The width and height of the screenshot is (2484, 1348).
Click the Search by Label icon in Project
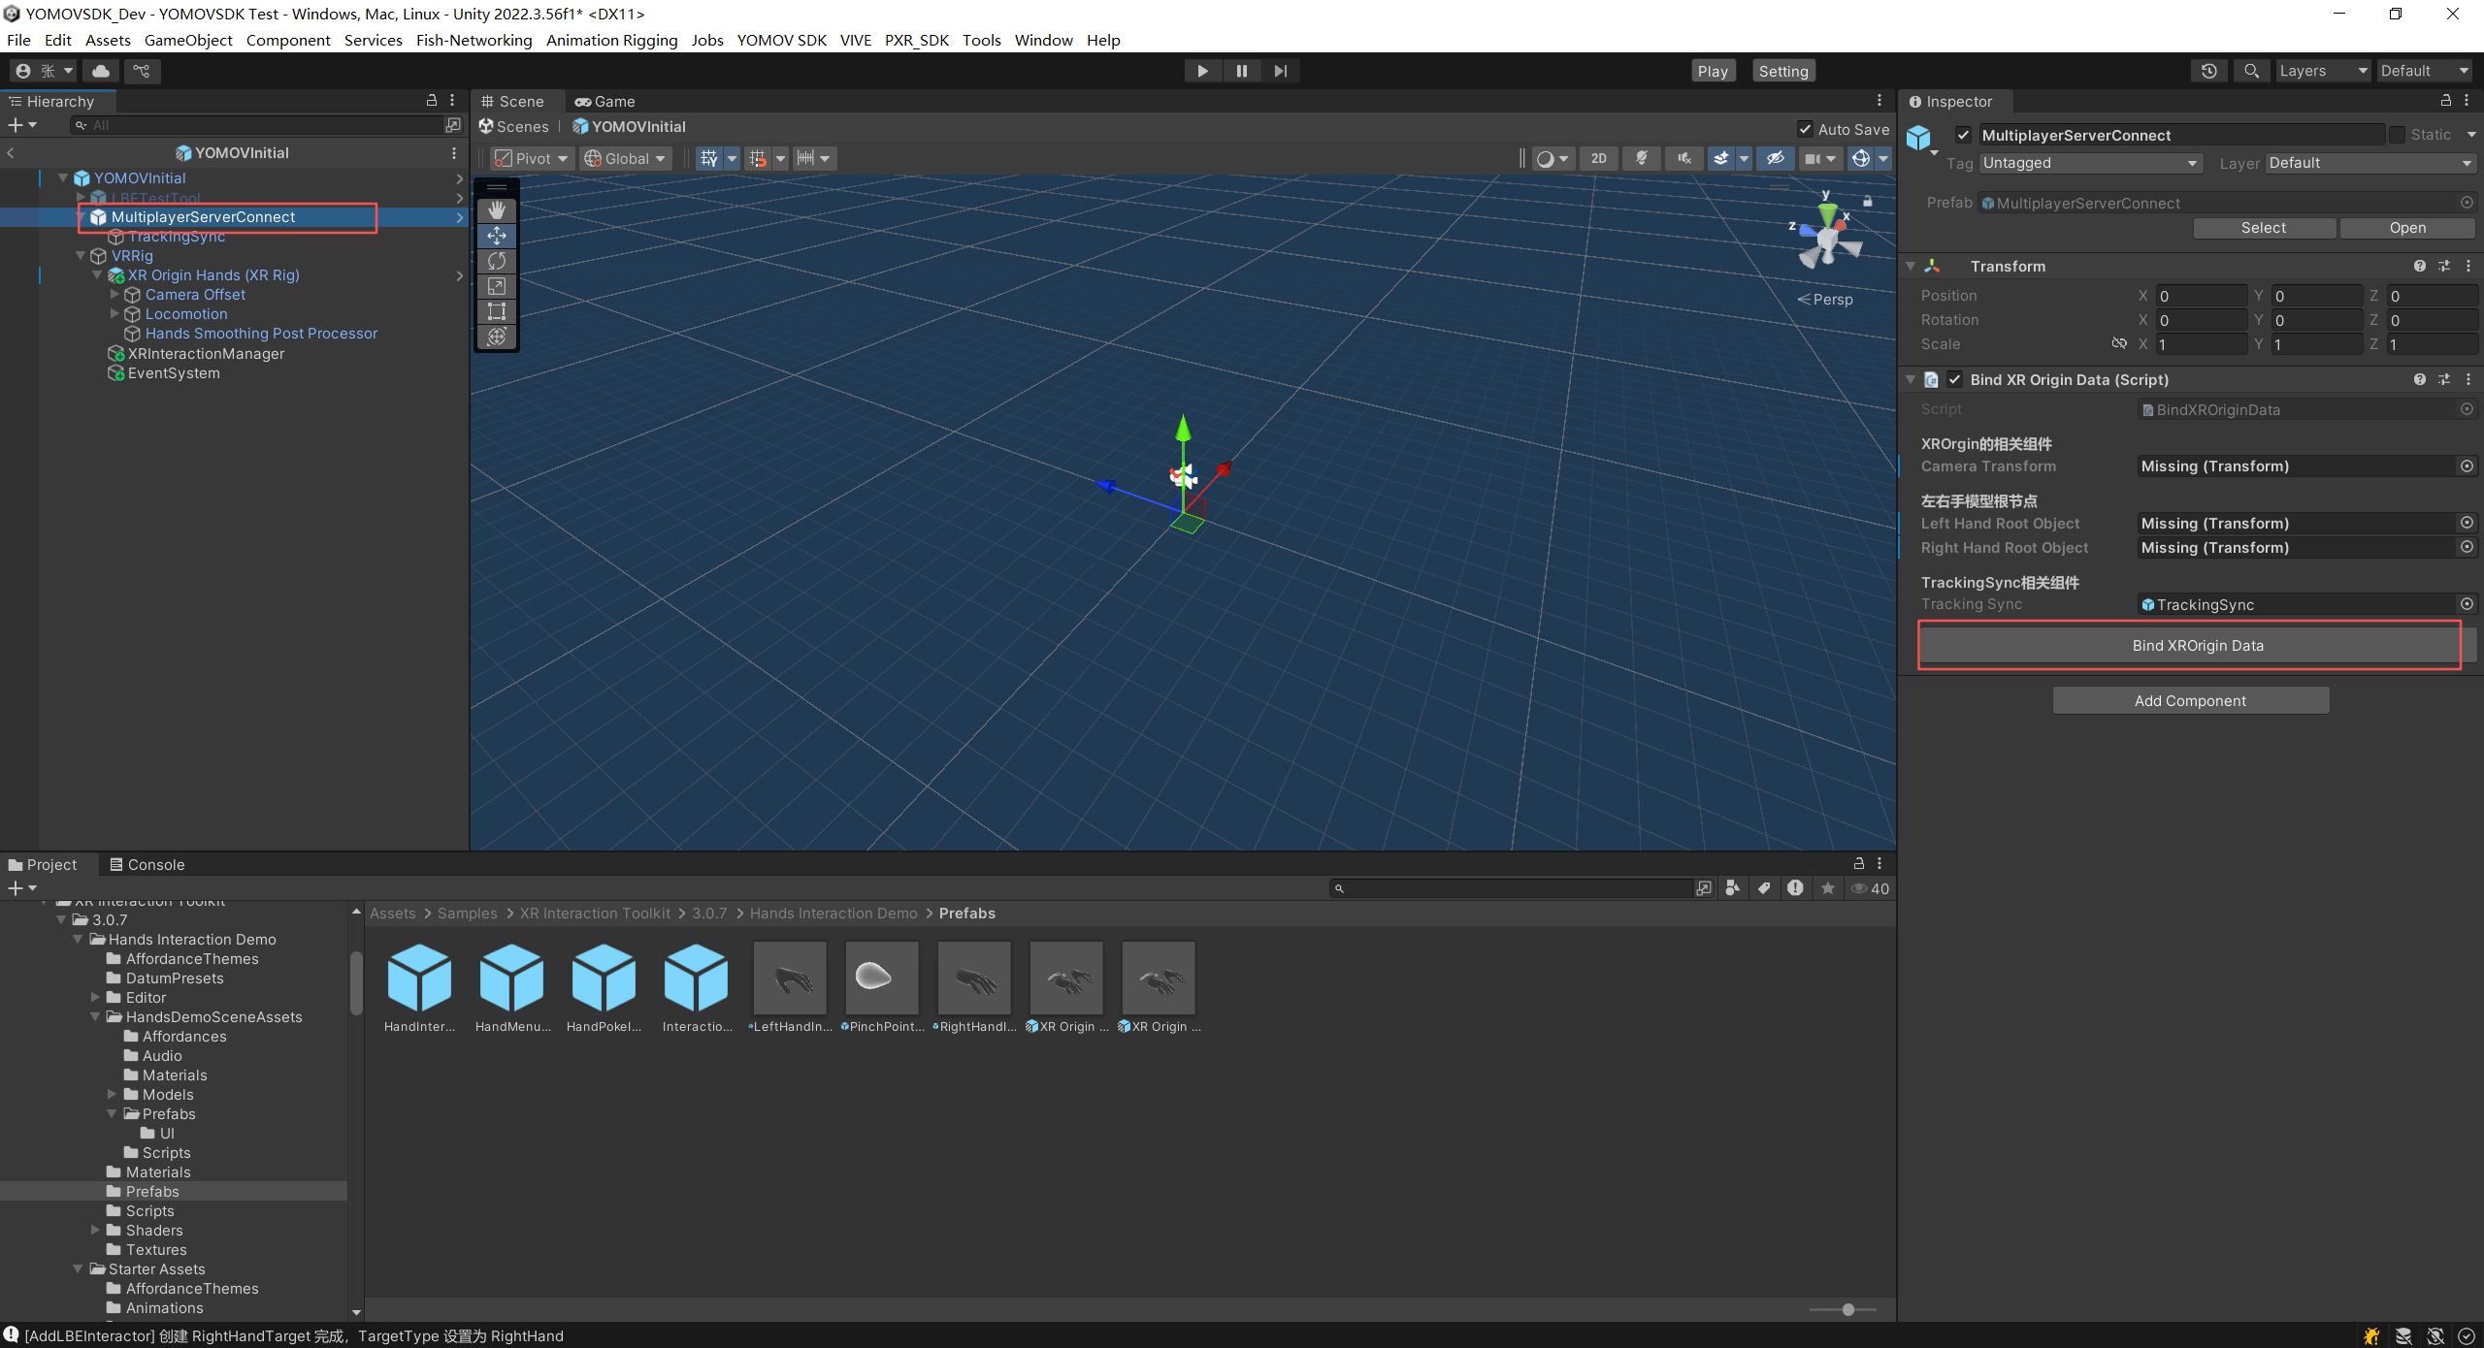pos(1764,888)
